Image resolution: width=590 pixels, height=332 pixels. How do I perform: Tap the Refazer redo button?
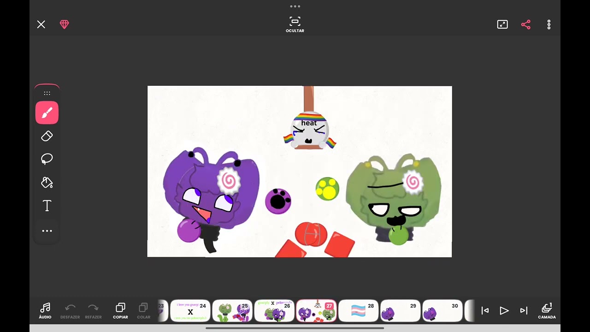click(93, 311)
